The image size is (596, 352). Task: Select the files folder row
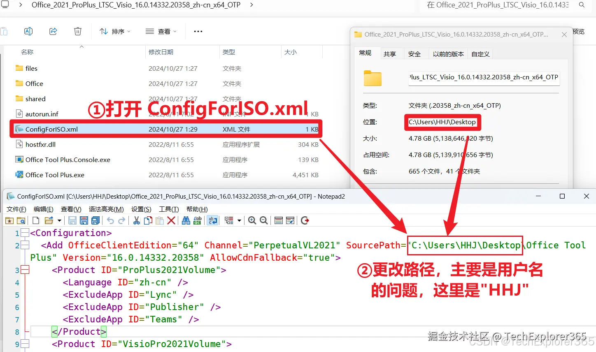(166, 68)
